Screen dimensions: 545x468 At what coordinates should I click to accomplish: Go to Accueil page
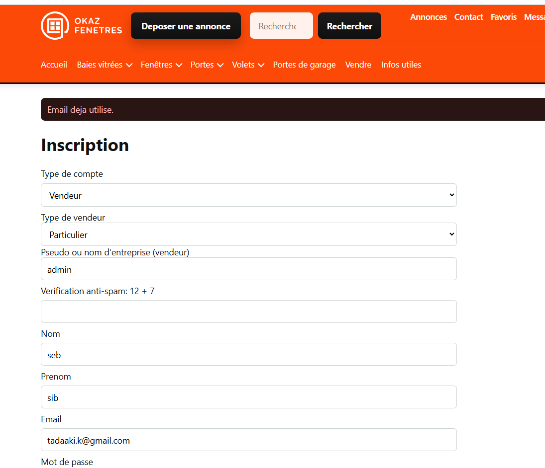coord(54,65)
